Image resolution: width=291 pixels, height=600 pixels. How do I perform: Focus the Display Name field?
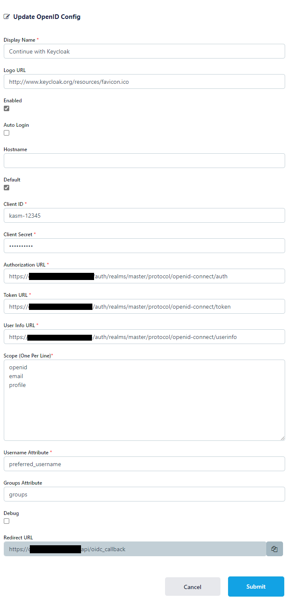[x=144, y=51]
